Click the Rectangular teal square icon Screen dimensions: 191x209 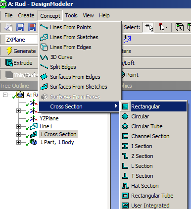tap(125, 106)
